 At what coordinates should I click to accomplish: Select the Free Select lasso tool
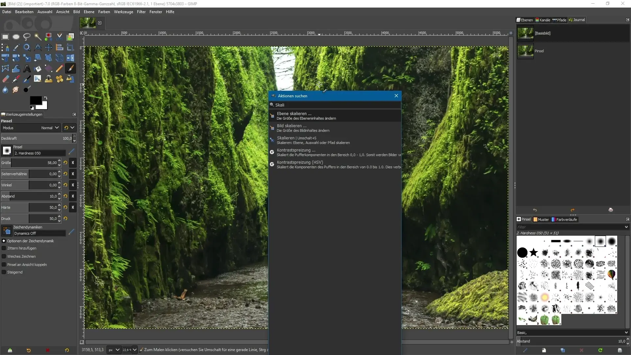pos(27,37)
